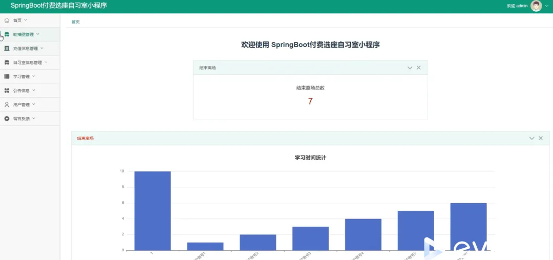The image size is (553, 260).
Task: Click the chart bar with value 3
Action: 311,239
